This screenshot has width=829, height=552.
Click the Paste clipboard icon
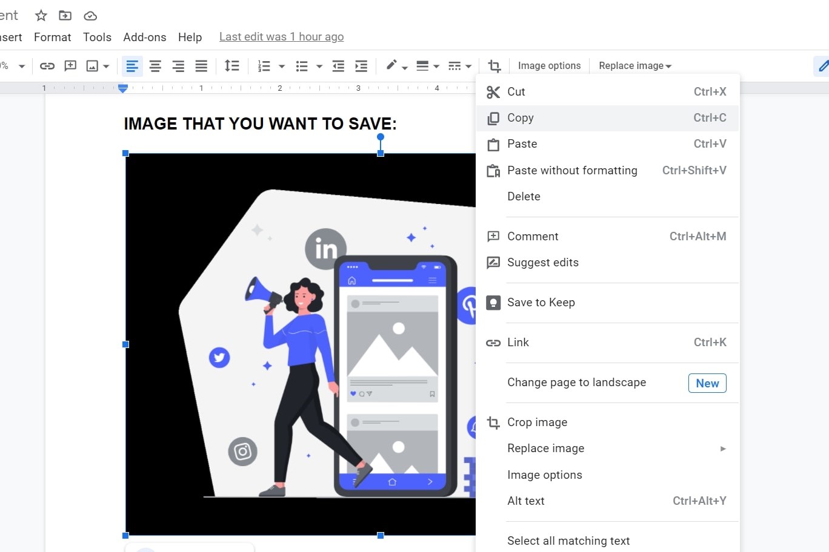point(493,145)
